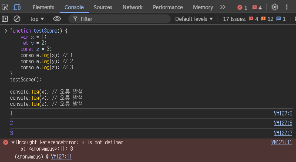Image resolution: width=296 pixels, height=162 pixels.
Task: Click the 'const z = 3;' code line
Action: [36, 49]
